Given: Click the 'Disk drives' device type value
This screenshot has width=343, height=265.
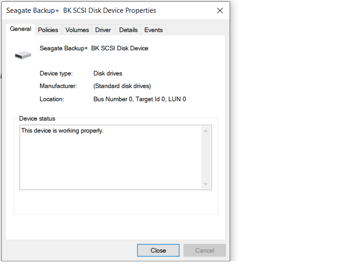Looking at the screenshot, I should [x=107, y=74].
